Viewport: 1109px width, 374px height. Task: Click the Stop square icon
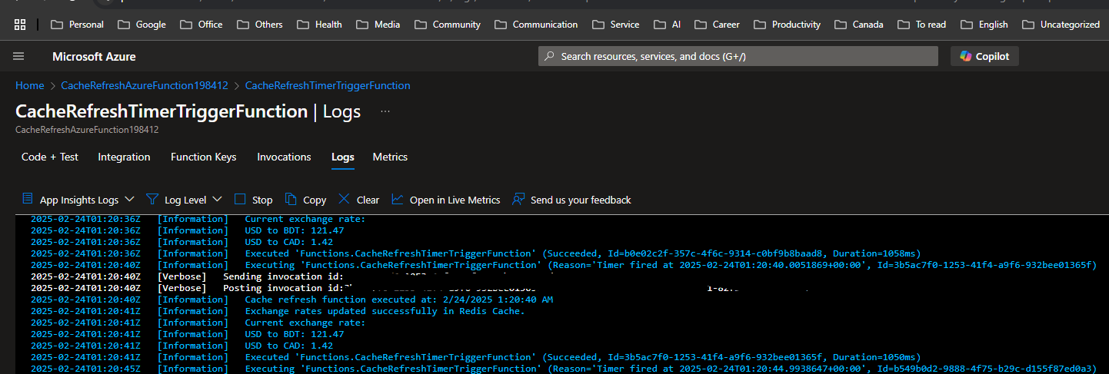240,199
